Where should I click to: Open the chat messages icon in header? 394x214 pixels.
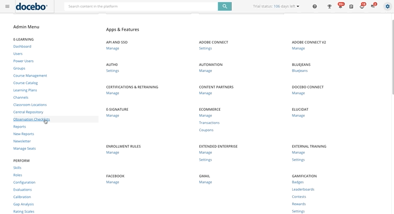[374, 6]
